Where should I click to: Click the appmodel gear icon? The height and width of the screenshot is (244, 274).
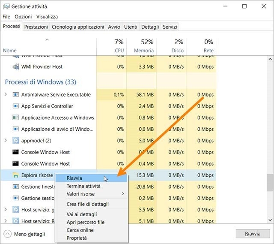[15, 141]
